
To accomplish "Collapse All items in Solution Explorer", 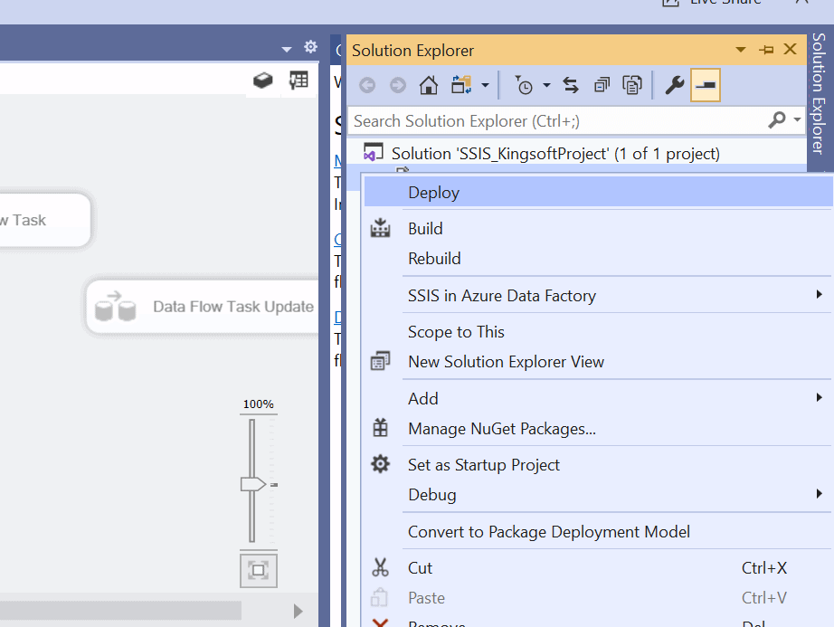I will (602, 85).
